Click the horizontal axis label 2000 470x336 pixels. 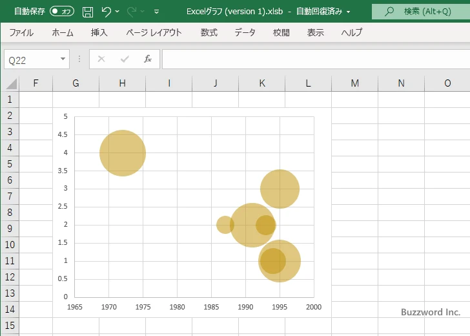tap(314, 307)
